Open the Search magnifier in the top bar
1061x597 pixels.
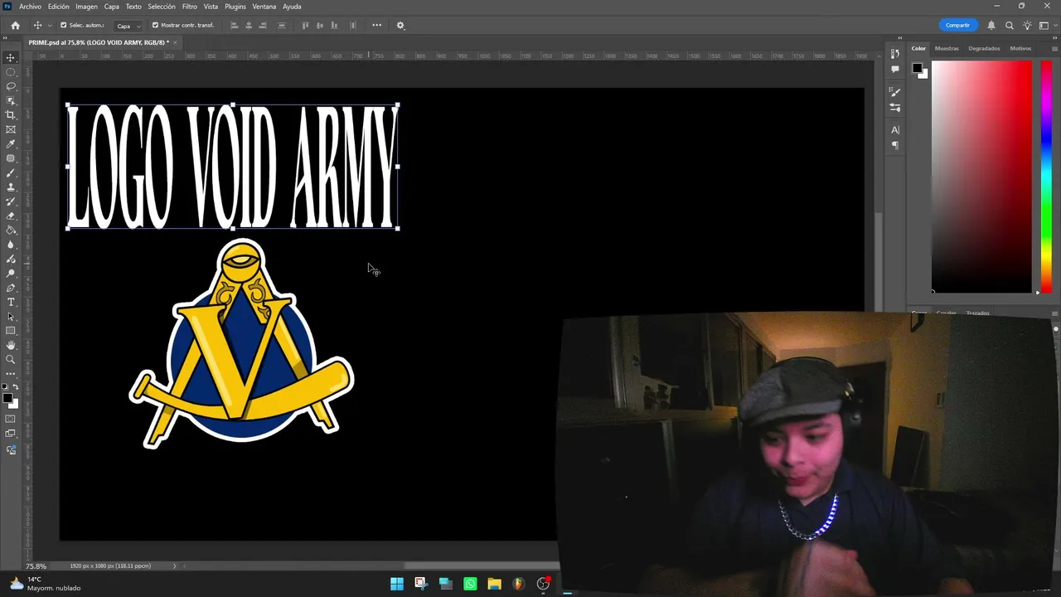(1010, 26)
